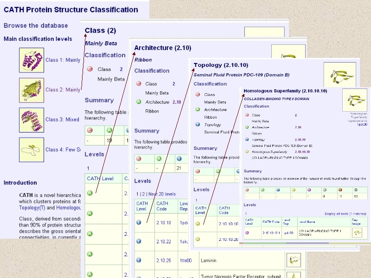Open the 'Class 1: Mainly' link
Viewport: 371px width, 278px height.
coord(63,60)
